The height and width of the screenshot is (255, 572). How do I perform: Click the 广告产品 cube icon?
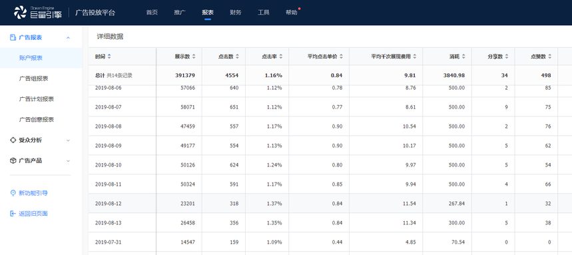point(13,160)
